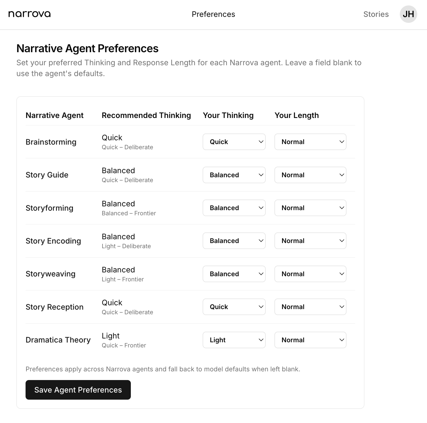The width and height of the screenshot is (427, 423).
Task: Open the JH user avatar menu
Action: coord(408,14)
